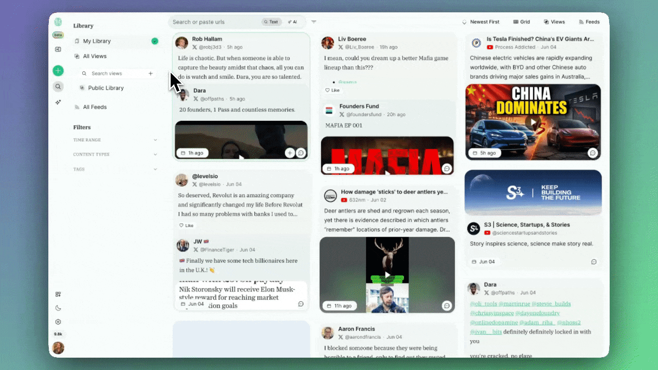Viewport: 658px width, 370px height.
Task: Collapse the sidebar panel icon
Action: (58, 49)
